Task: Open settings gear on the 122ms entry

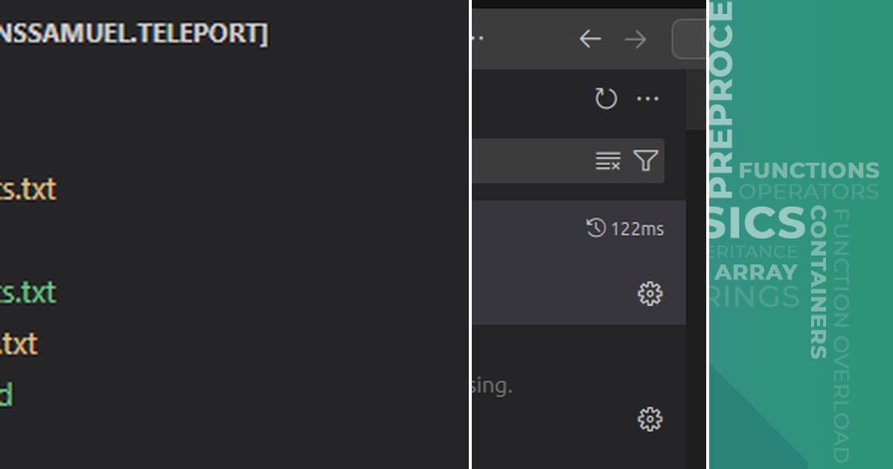Action: 650,293
